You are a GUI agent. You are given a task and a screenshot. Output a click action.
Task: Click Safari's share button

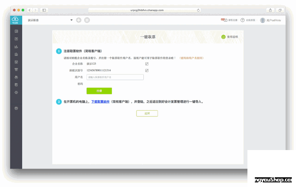coord(270,10)
